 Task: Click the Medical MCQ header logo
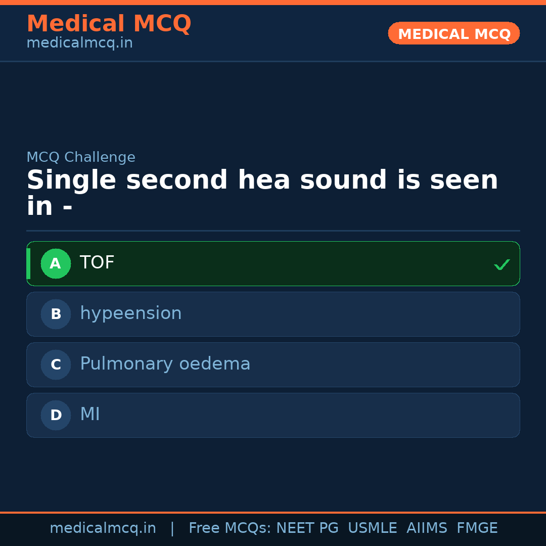109,23
